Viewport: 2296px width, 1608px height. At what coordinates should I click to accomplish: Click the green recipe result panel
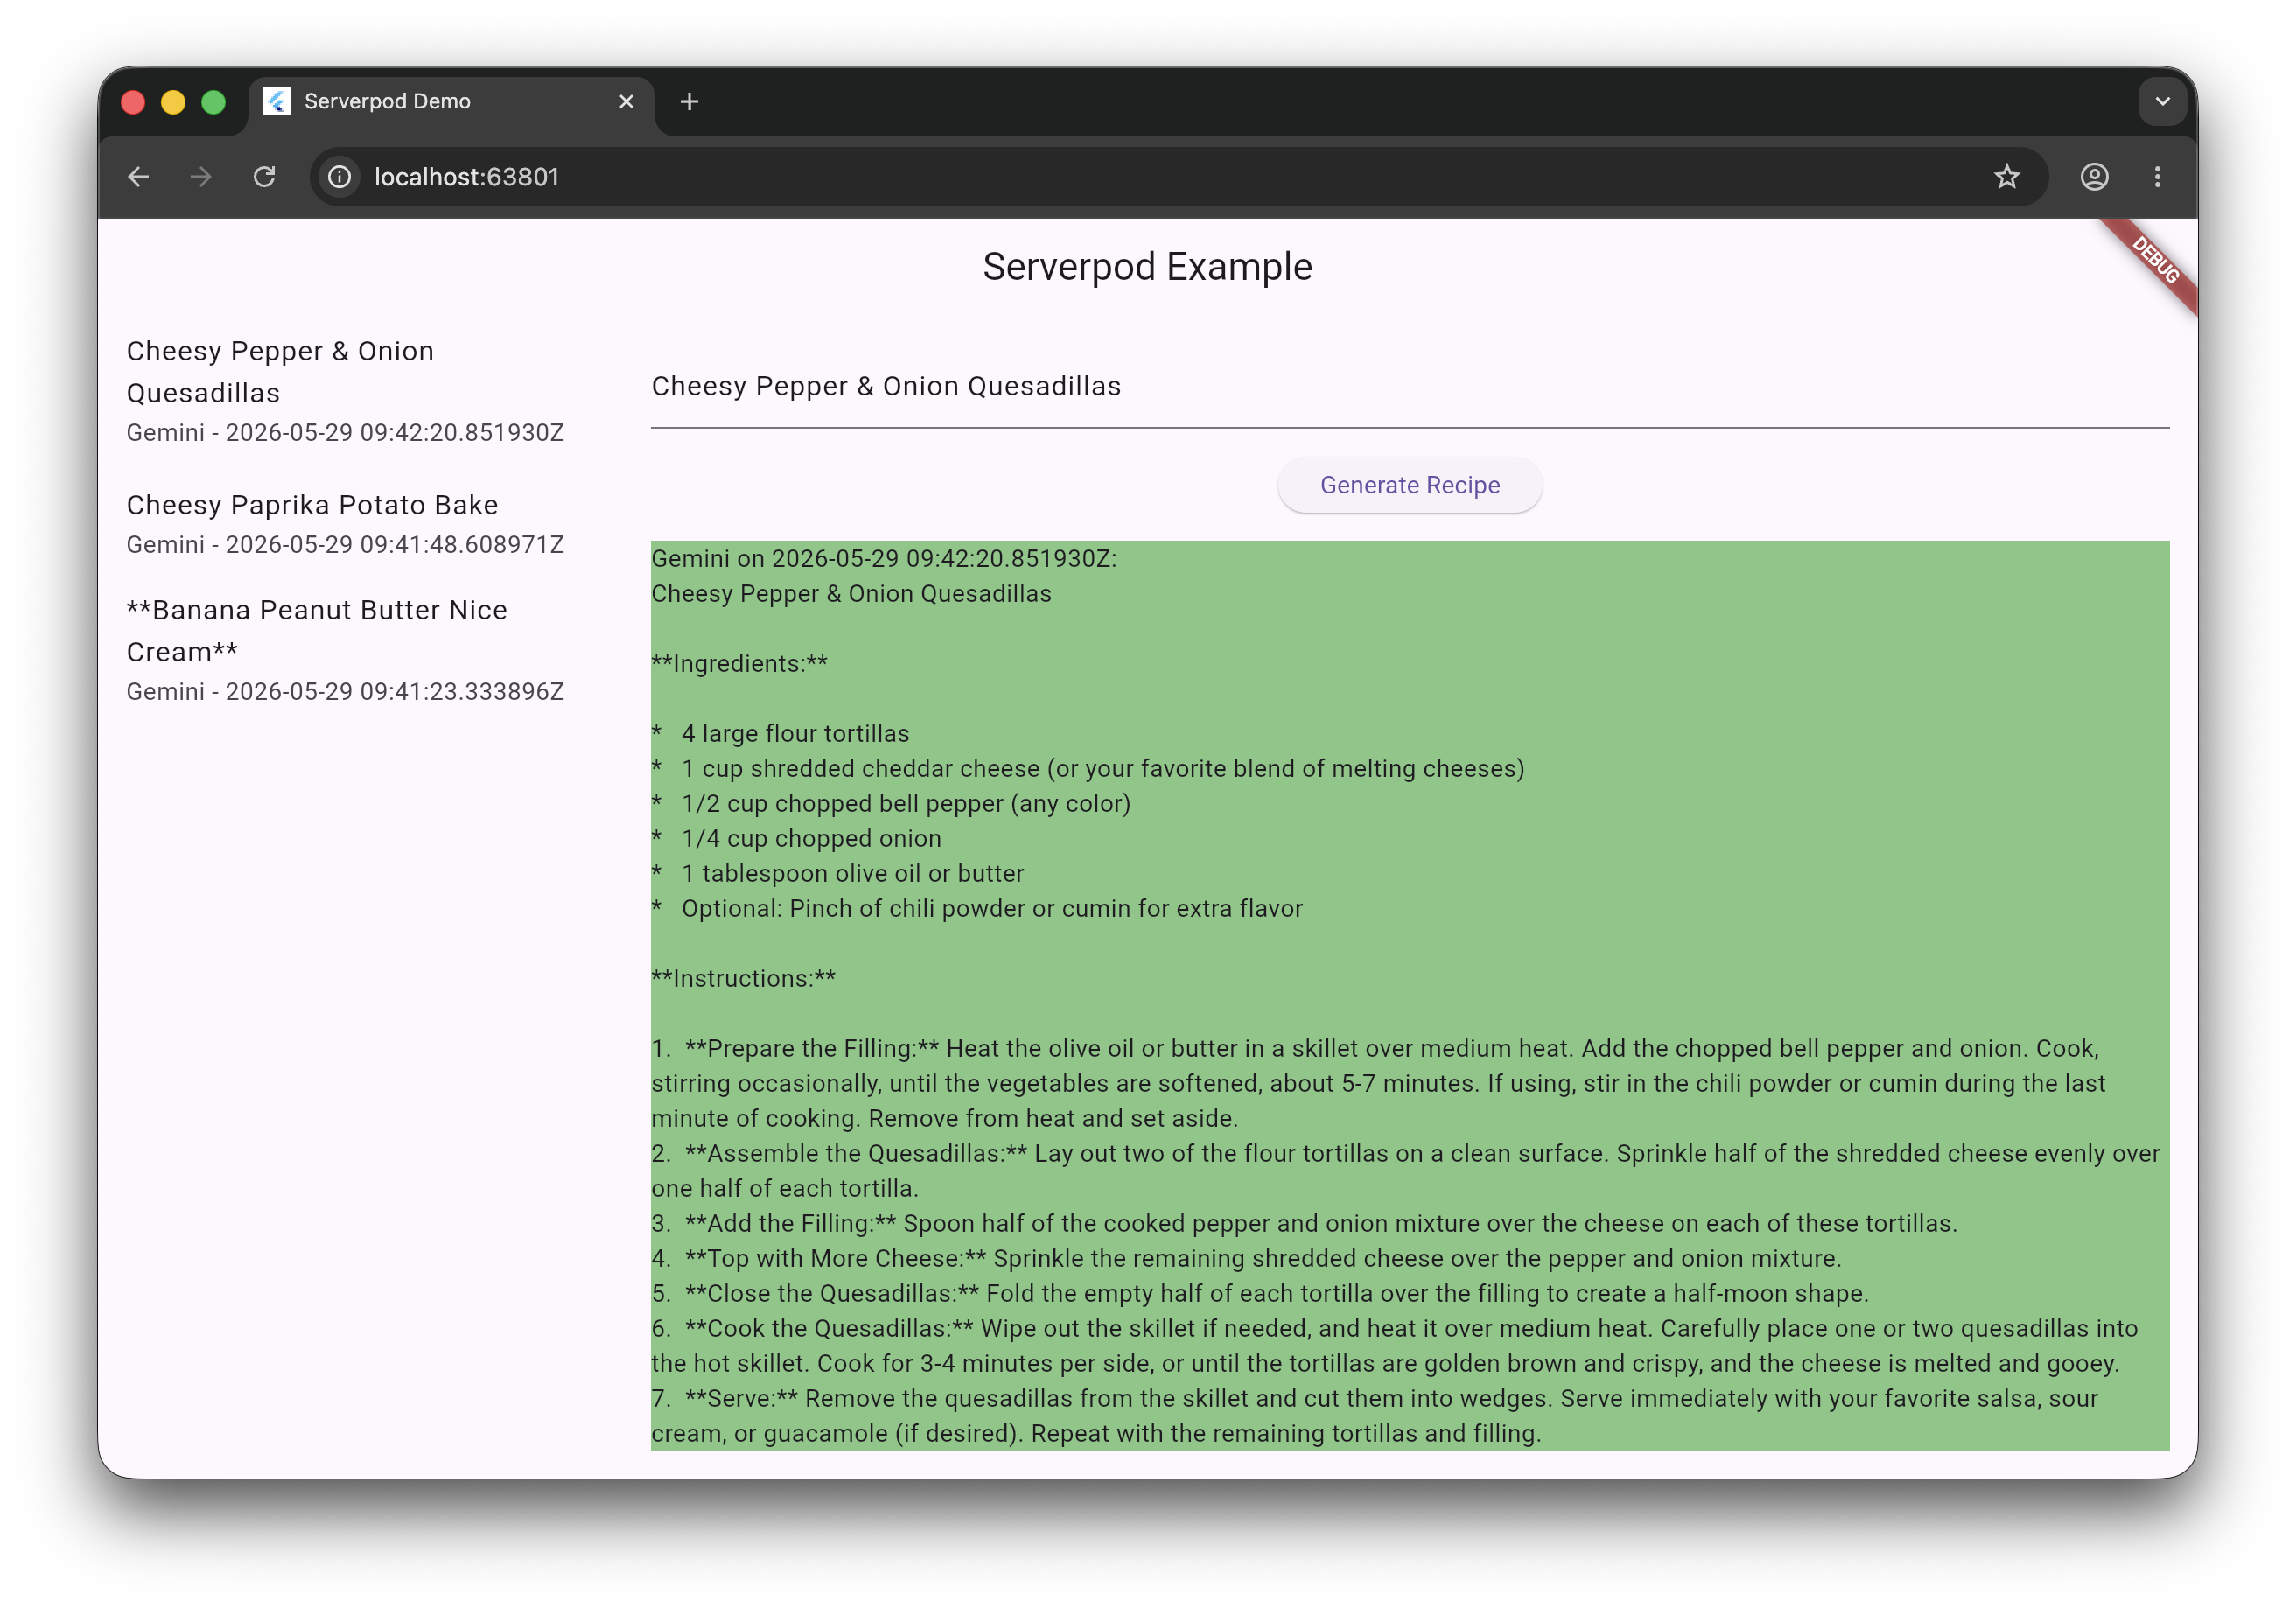[x=1409, y=995]
